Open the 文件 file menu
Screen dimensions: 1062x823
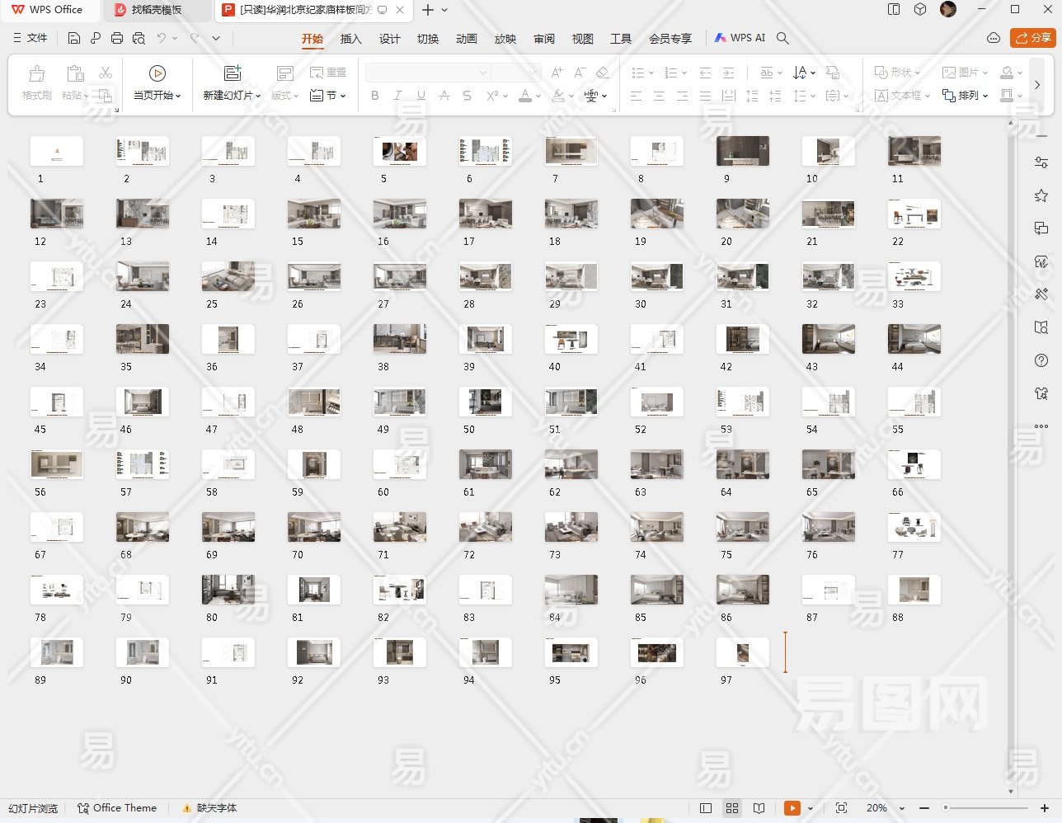(31, 38)
